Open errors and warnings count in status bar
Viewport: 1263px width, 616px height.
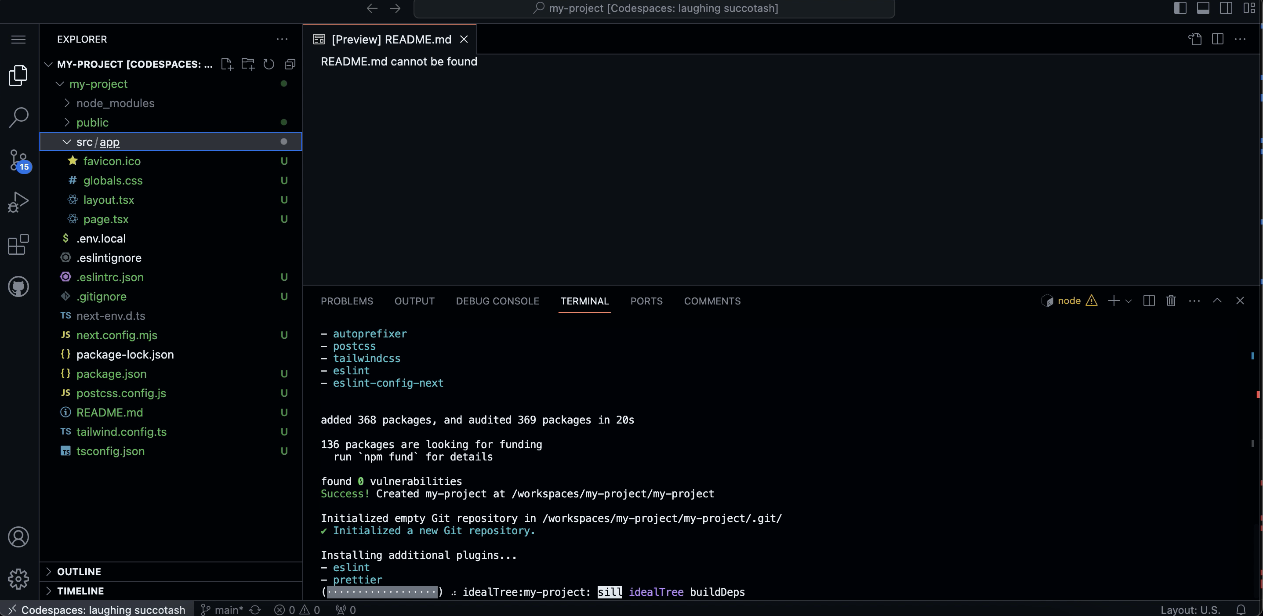297,610
